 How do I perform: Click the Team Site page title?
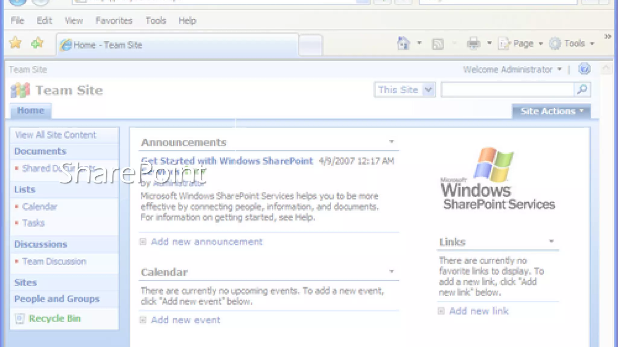click(x=69, y=90)
